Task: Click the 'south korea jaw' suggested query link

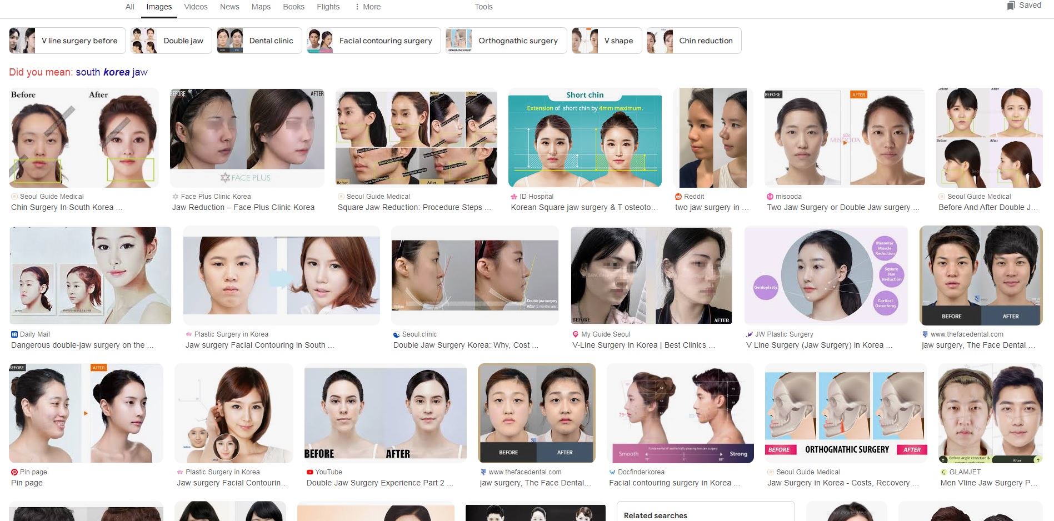Action: click(x=112, y=72)
